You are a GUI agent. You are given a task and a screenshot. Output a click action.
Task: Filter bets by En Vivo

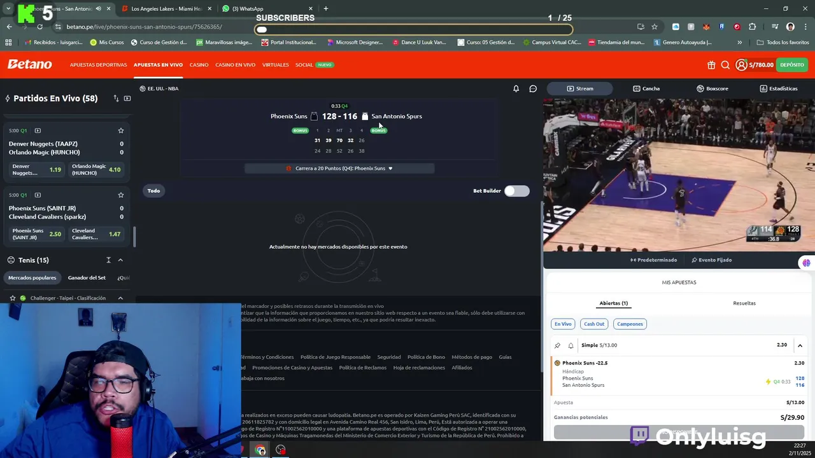click(563, 324)
